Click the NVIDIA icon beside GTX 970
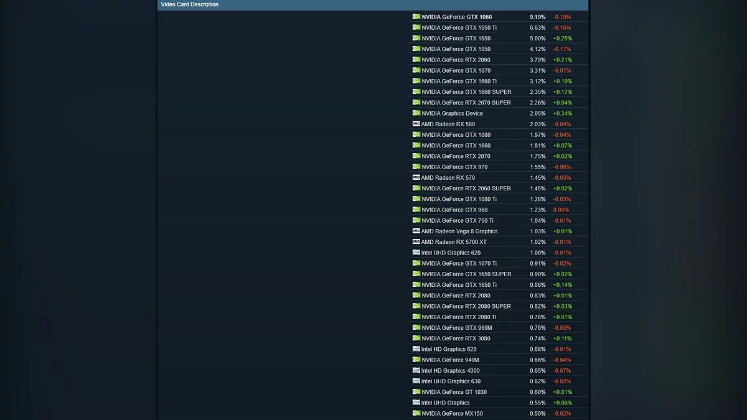Image resolution: width=747 pixels, height=420 pixels. [416, 167]
